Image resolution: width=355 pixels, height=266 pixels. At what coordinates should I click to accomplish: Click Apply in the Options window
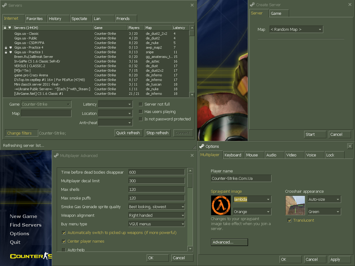point(340,260)
